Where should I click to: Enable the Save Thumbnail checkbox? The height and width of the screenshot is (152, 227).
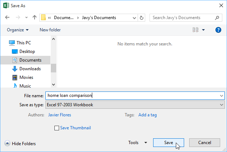click(57, 128)
